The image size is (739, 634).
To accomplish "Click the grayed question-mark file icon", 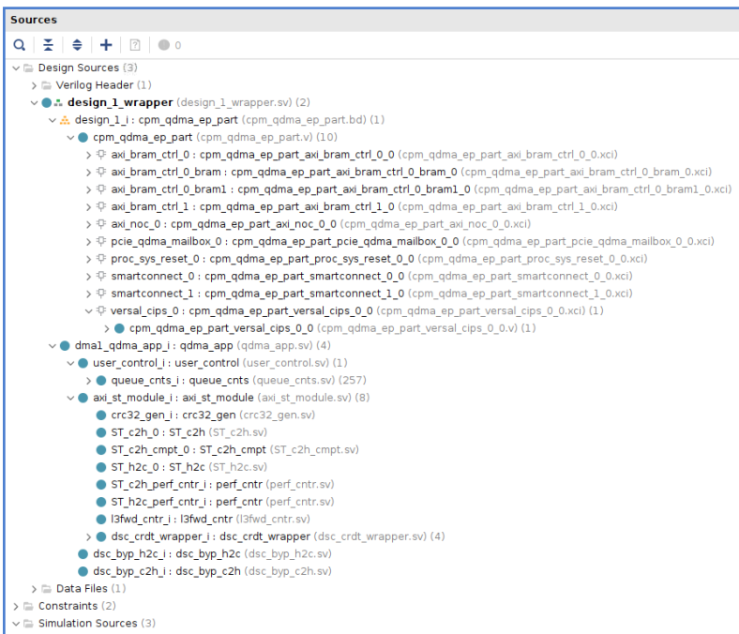I will (x=135, y=45).
